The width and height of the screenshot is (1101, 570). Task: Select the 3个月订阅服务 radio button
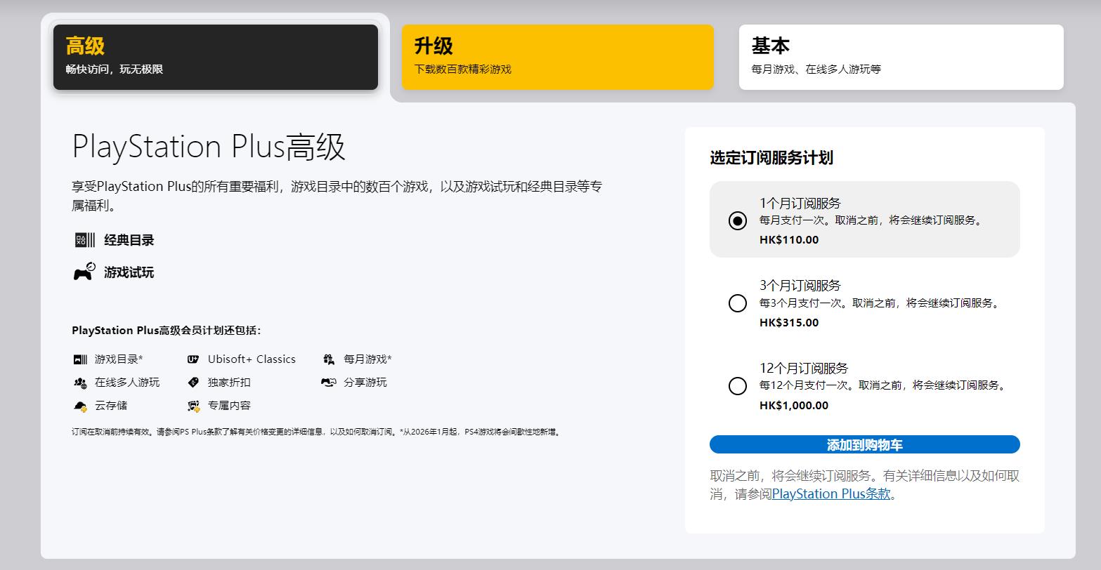(737, 303)
